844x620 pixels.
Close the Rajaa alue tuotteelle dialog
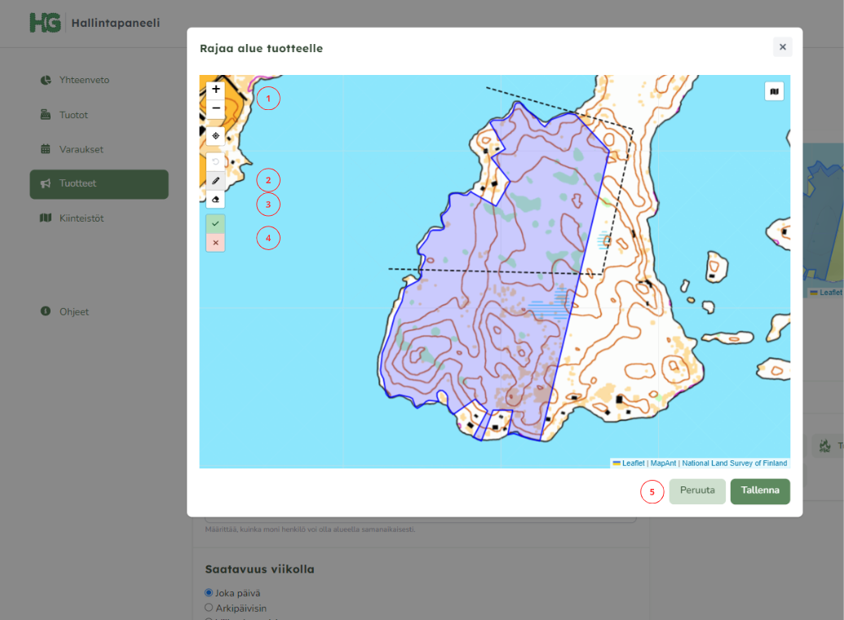coord(782,47)
